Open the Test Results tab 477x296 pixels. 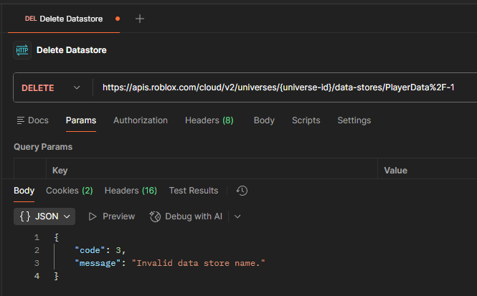(194, 191)
